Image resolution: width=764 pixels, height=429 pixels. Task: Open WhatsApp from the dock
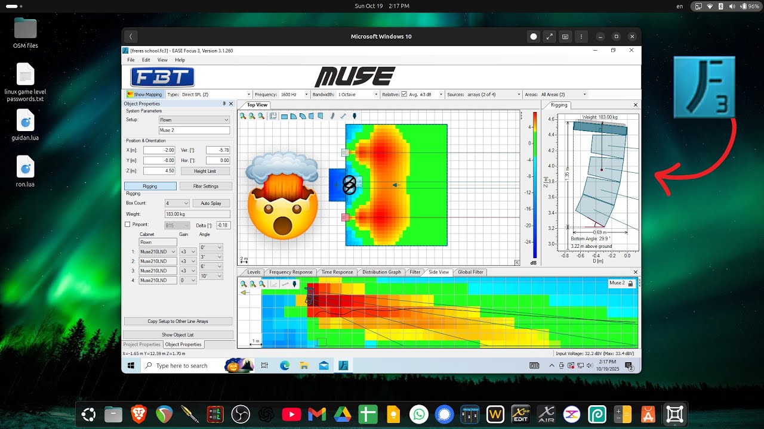coord(419,414)
